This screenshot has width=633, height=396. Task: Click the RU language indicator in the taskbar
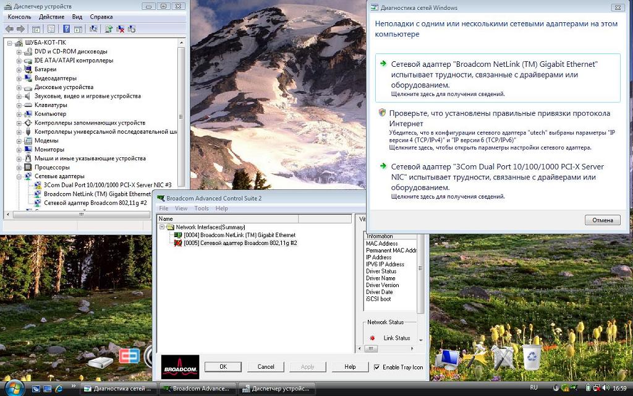(x=533, y=388)
